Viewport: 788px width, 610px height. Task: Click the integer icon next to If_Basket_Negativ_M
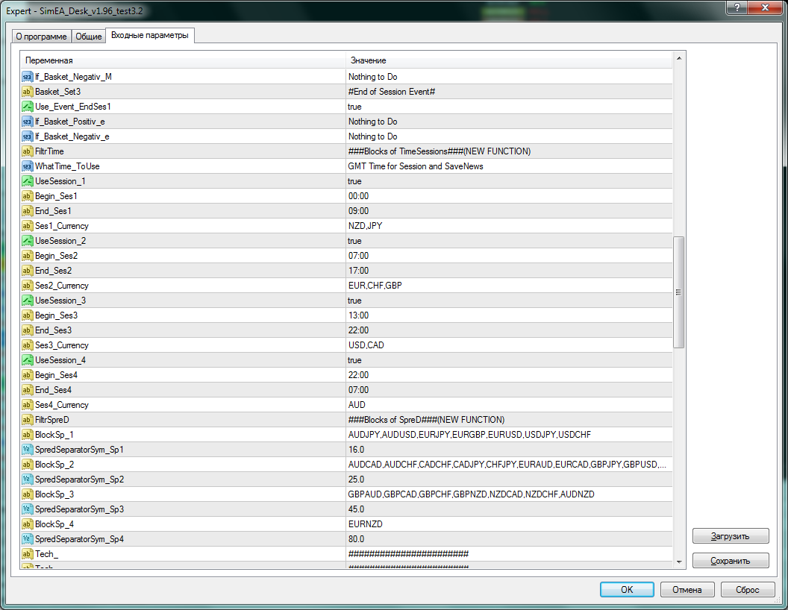coord(27,77)
